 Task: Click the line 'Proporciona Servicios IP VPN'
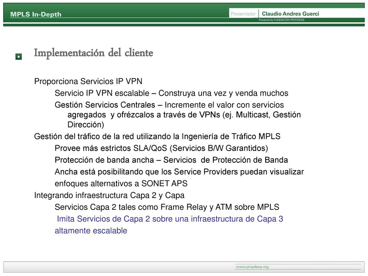(88, 81)
